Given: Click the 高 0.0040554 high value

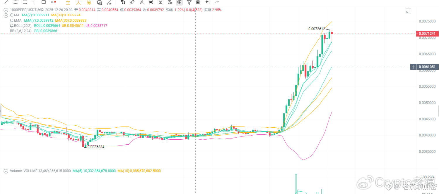Looking at the screenshot, I should tap(108, 10).
